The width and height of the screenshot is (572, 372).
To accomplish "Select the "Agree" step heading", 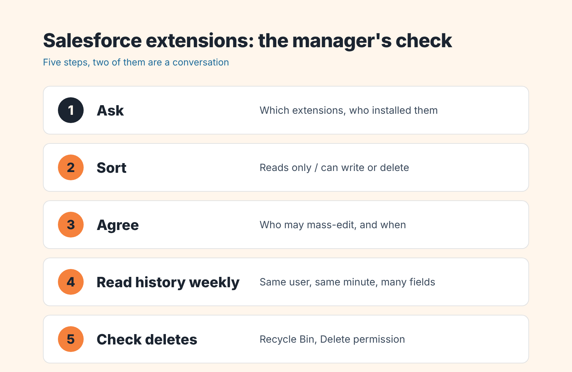I will [118, 225].
